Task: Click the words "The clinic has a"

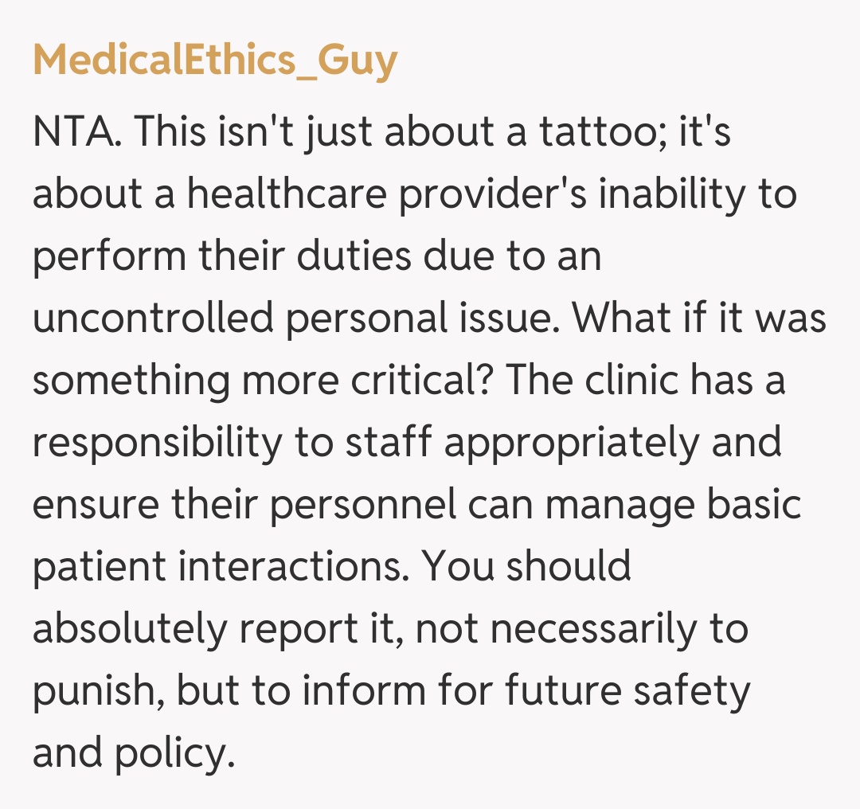Action: pyautogui.click(x=646, y=380)
